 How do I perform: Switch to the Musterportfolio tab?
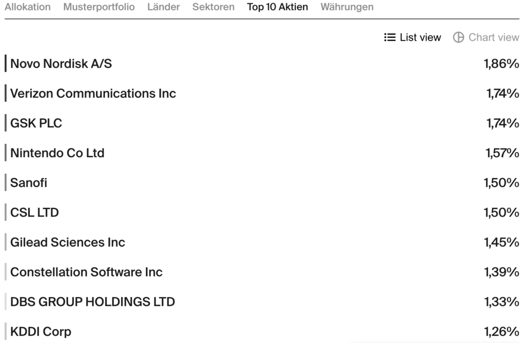[x=99, y=7]
